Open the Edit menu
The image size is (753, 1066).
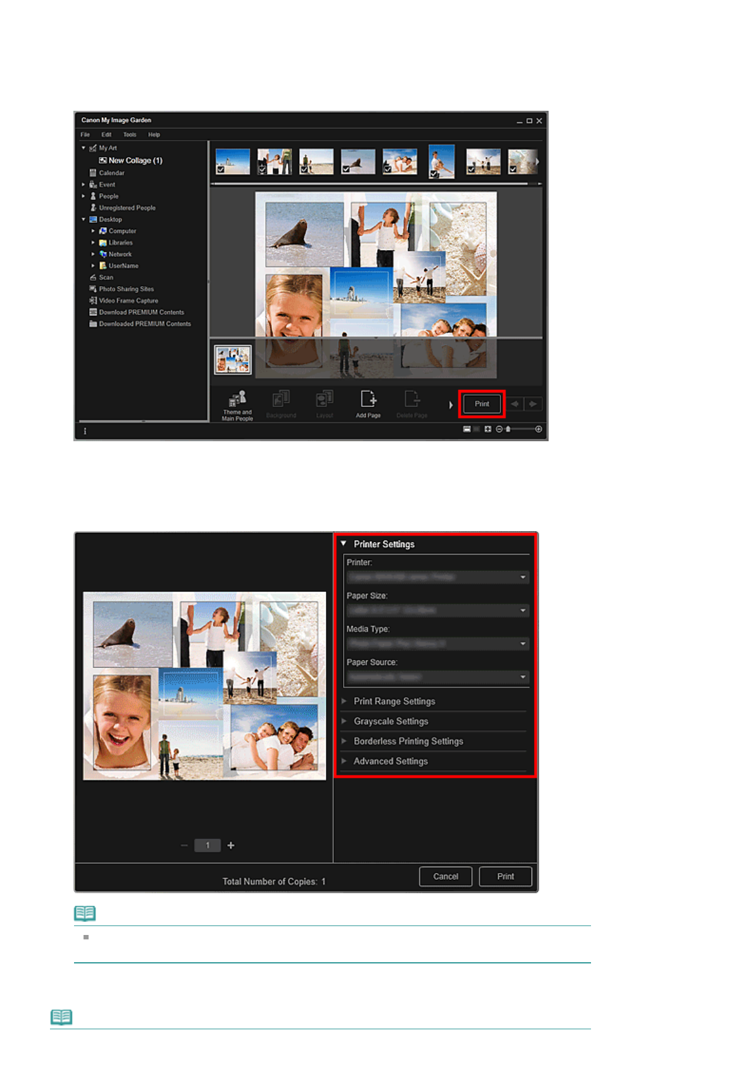click(106, 135)
